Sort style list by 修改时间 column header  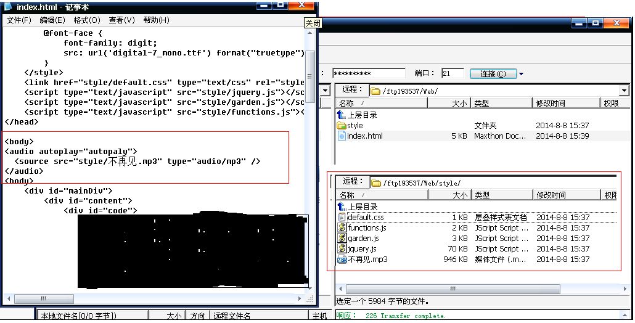566,195
